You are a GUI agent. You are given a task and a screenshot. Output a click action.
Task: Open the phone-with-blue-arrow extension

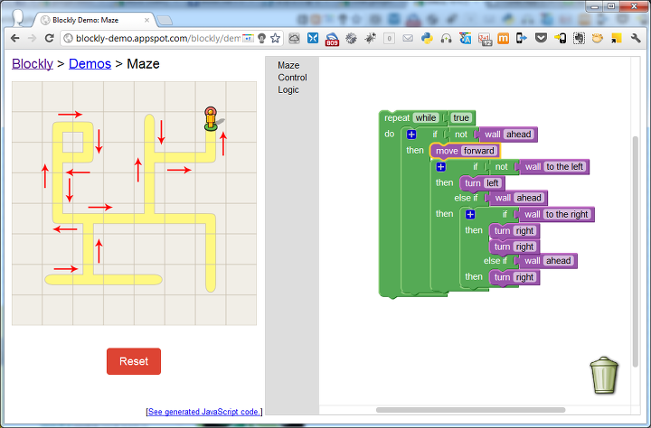[522, 39]
